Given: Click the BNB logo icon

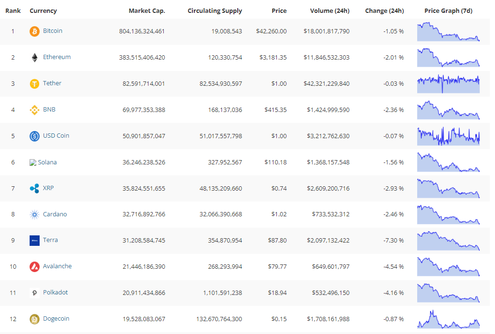Looking at the screenshot, I should click(34, 110).
